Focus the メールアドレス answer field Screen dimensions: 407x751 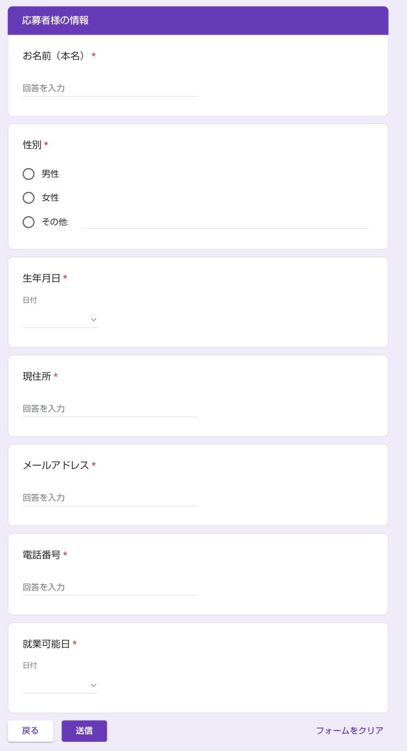tap(110, 497)
